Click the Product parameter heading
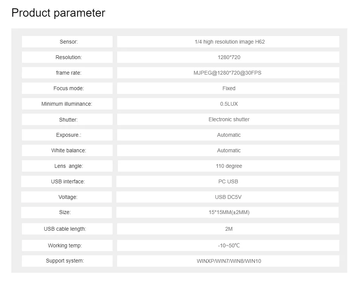 (58, 13)
